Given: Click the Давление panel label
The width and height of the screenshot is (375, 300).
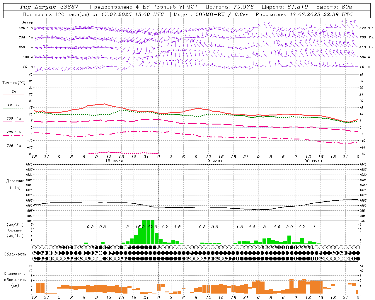Looking at the screenshot, I should 15,181.
